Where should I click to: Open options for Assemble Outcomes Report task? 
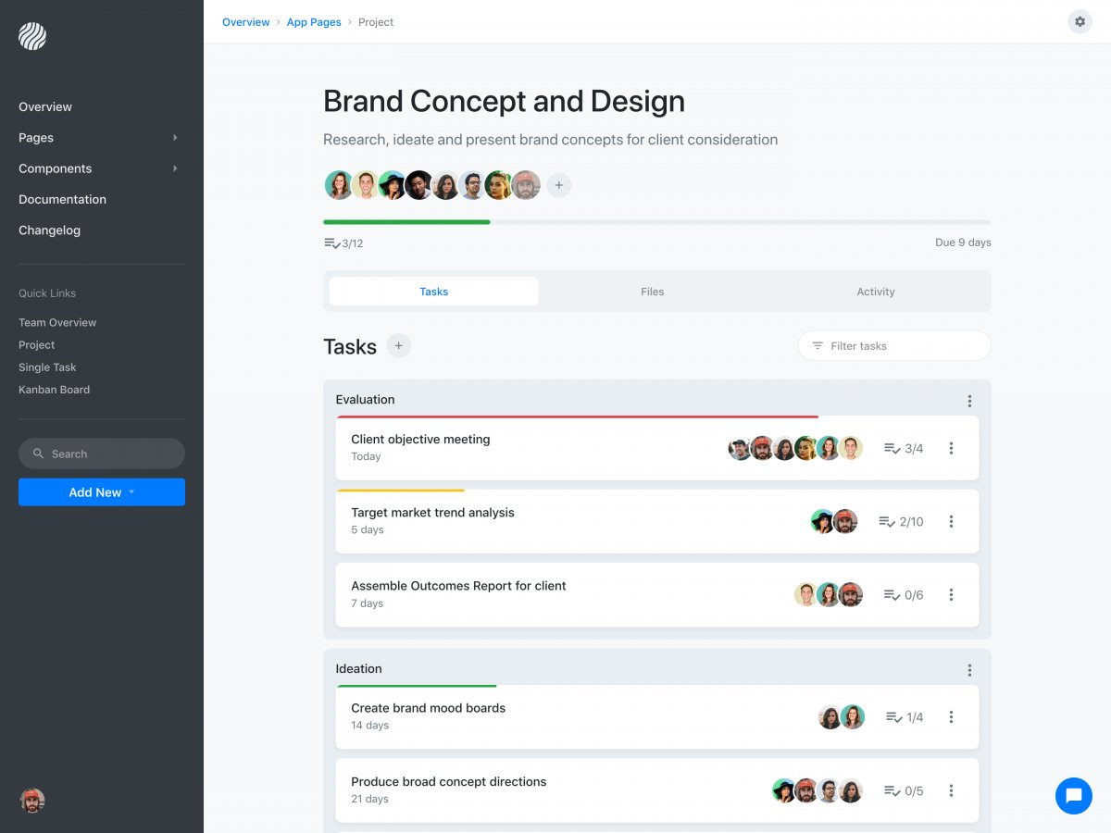pos(951,595)
